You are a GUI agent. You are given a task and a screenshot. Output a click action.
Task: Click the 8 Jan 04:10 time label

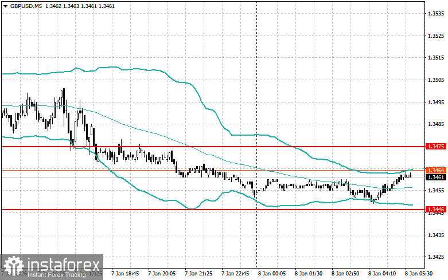point(382,274)
